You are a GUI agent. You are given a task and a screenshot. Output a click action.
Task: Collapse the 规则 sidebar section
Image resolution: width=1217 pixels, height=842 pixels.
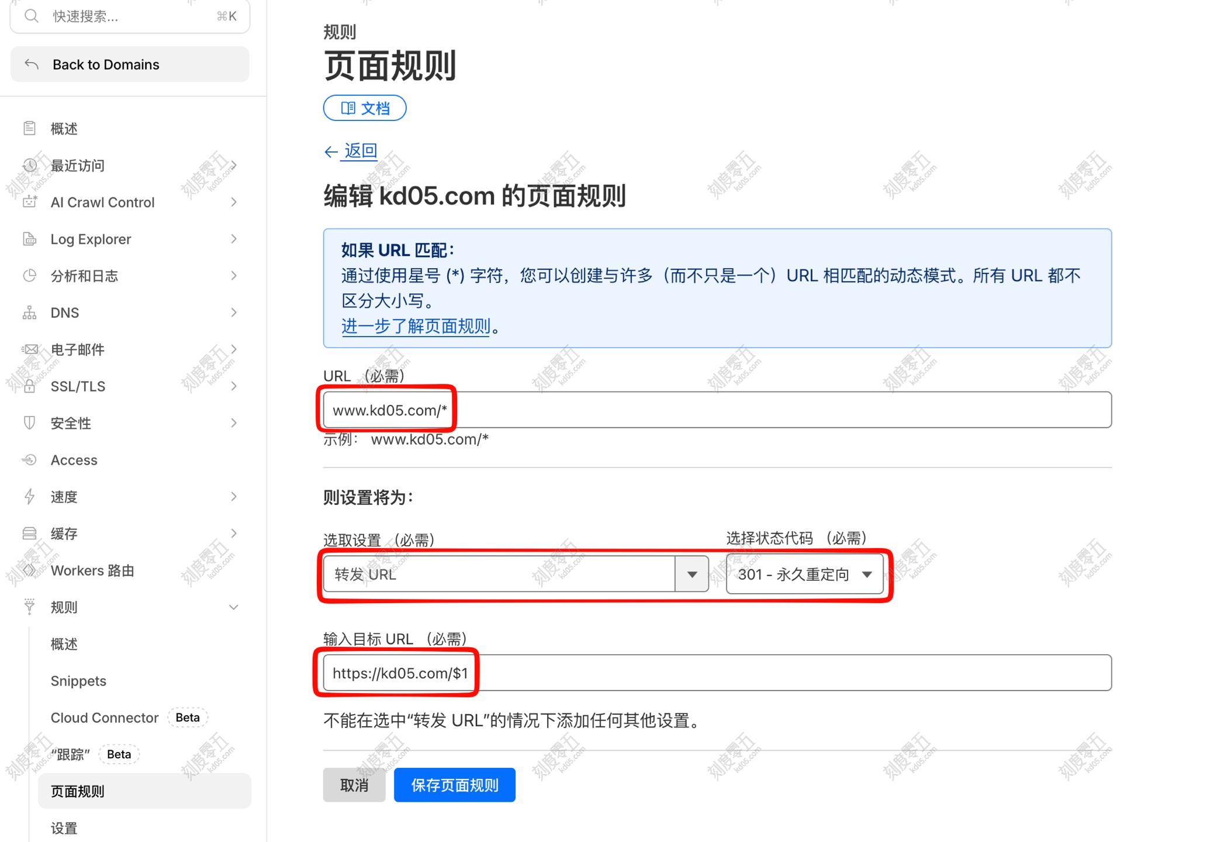pos(233,607)
